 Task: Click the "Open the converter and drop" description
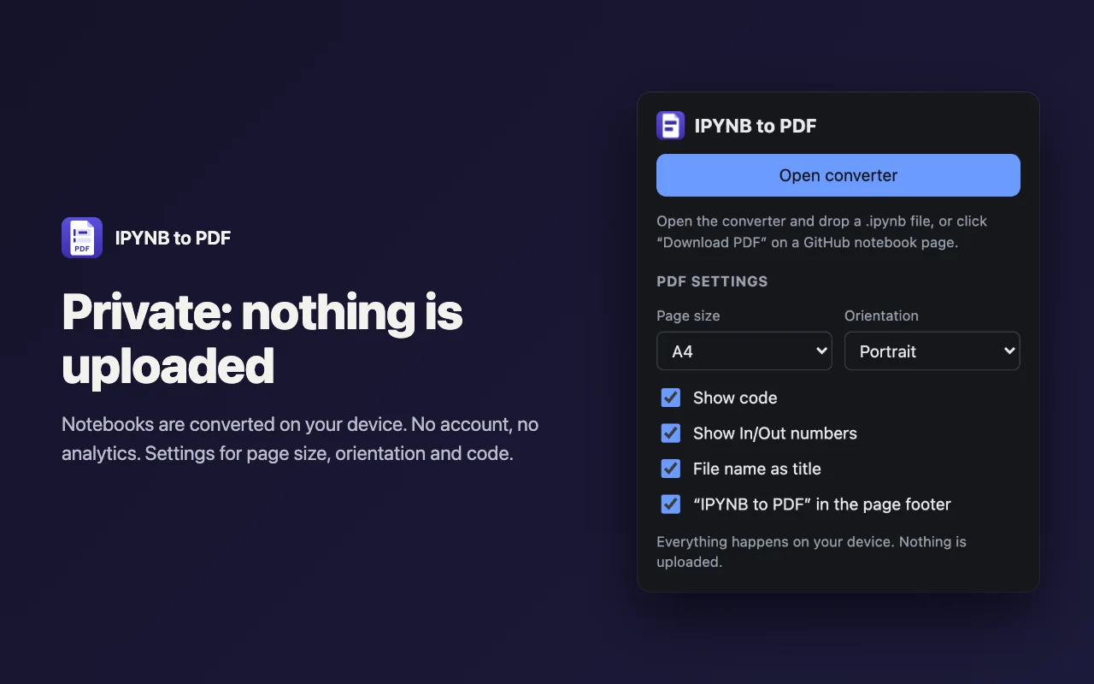click(x=821, y=232)
